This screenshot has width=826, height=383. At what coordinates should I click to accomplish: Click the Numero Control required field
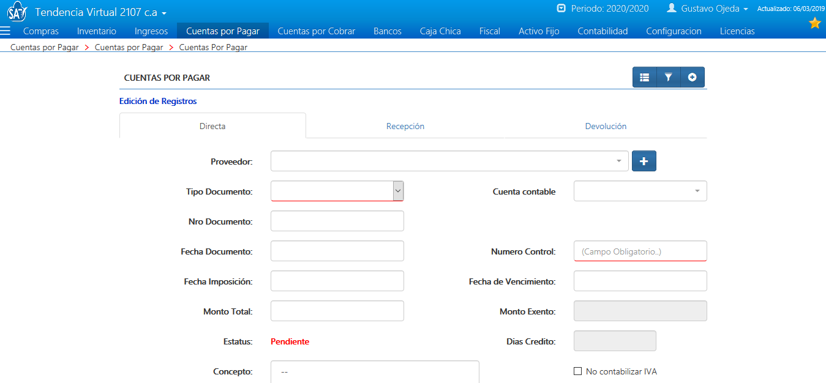pos(640,251)
